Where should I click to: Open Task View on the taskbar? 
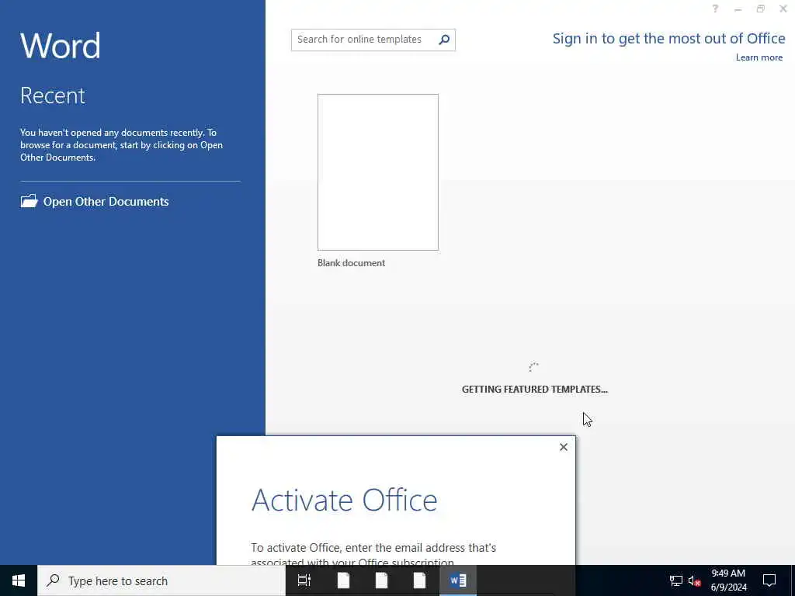click(x=304, y=580)
